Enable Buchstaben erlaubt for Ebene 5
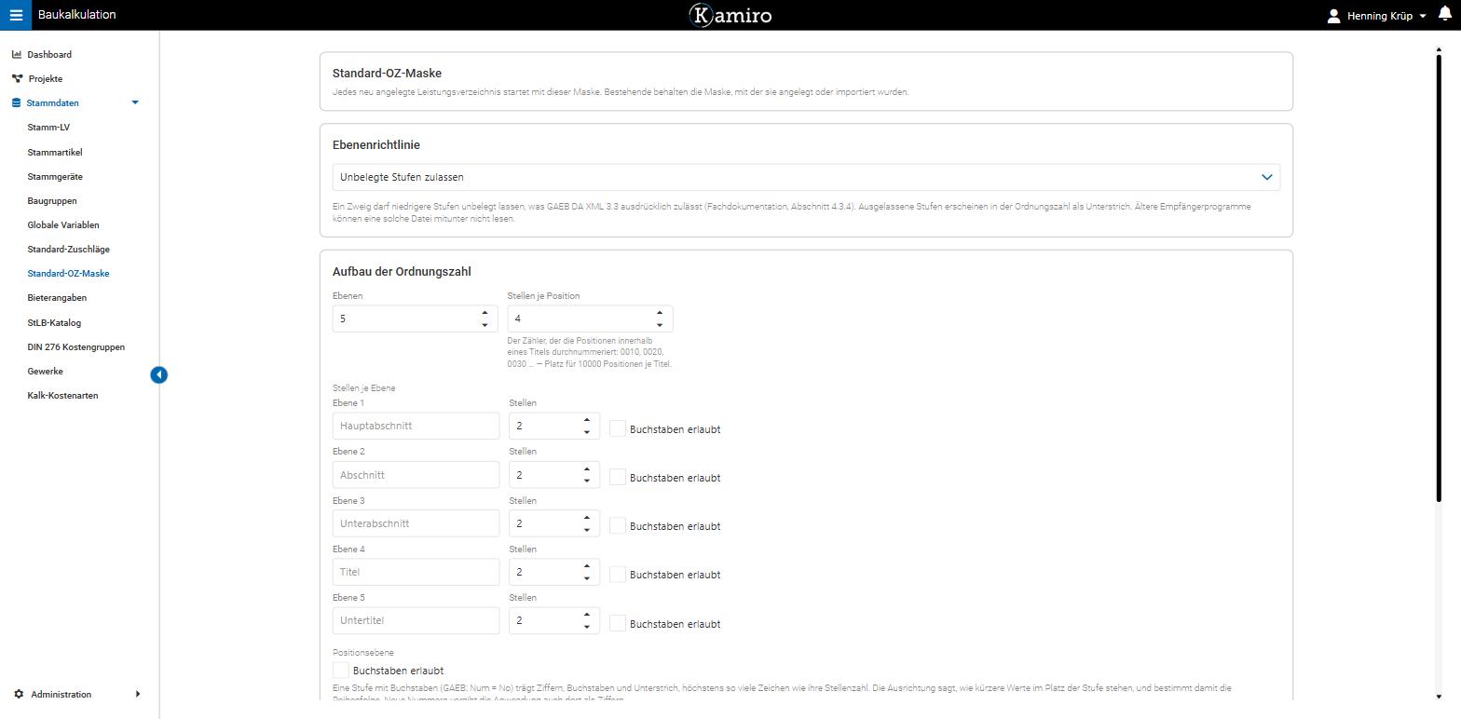The width and height of the screenshot is (1461, 719). click(618, 623)
